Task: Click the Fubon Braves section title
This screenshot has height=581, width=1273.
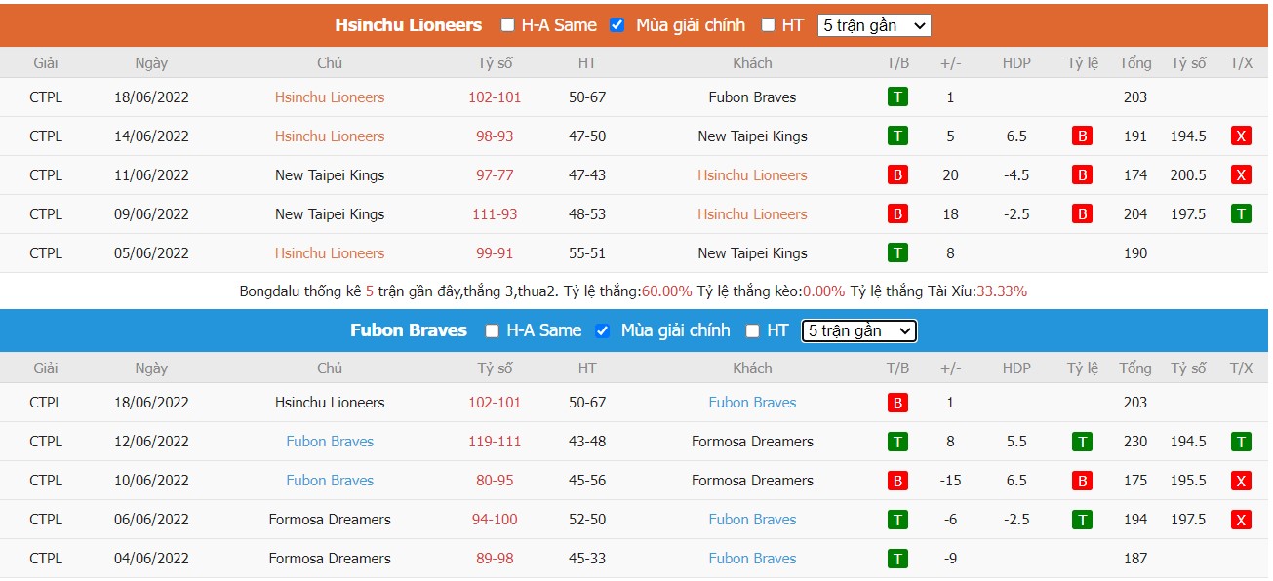Action: [409, 330]
